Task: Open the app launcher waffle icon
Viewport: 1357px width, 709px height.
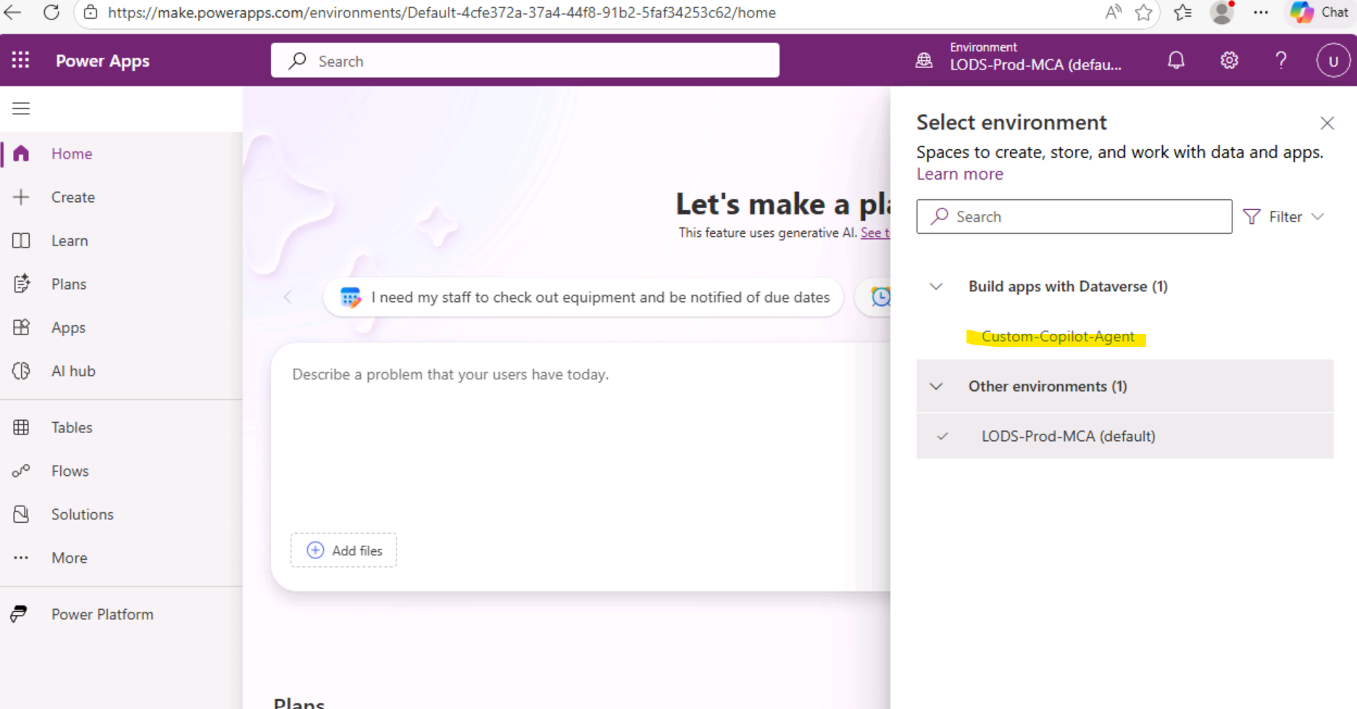Action: (x=20, y=60)
